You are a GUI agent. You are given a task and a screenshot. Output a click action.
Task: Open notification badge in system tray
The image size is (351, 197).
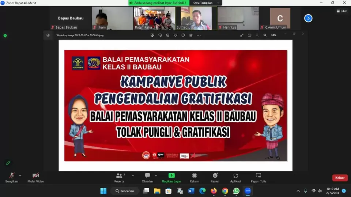[344, 191]
